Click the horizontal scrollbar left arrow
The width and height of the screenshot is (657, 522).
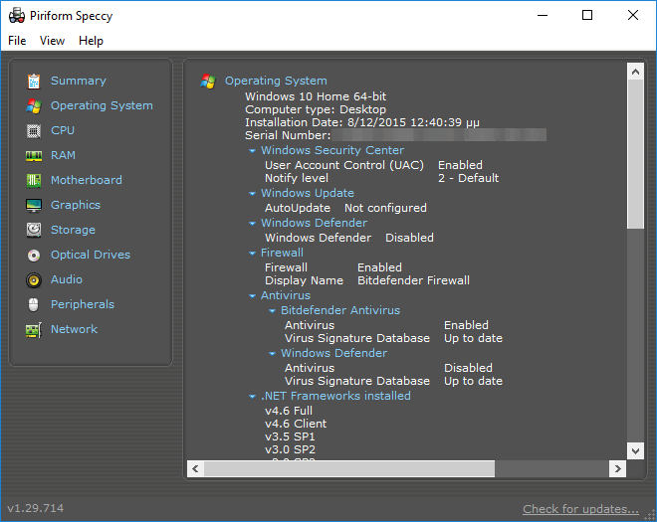(195, 468)
